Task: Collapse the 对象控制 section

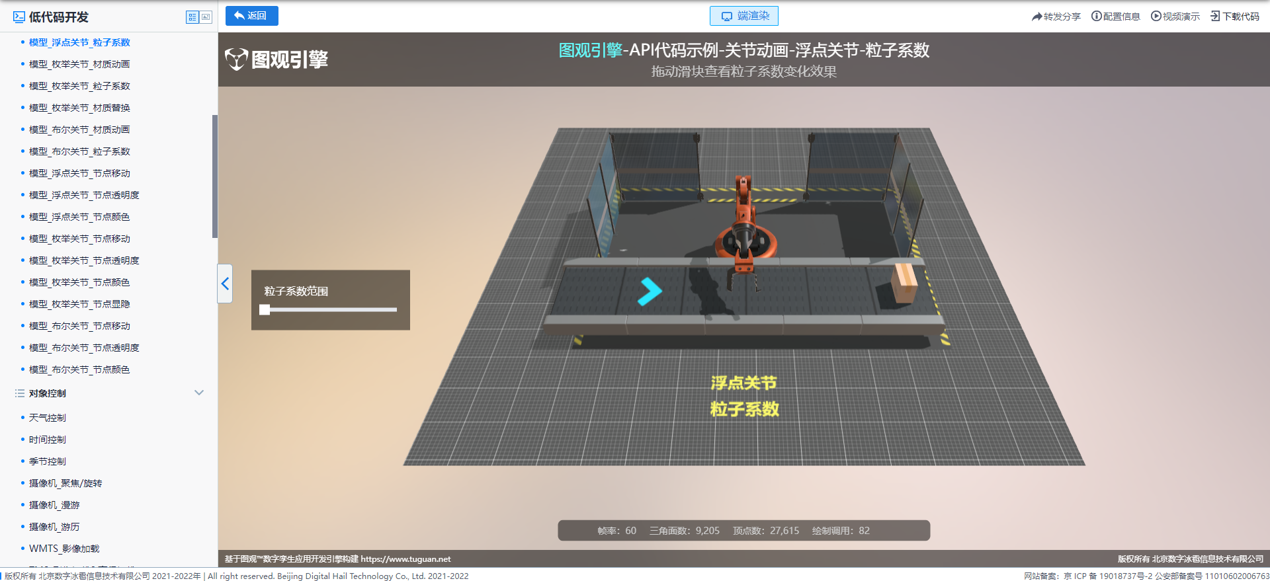Action: (x=199, y=393)
